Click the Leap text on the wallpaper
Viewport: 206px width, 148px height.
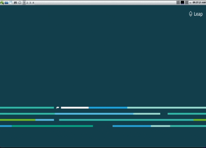[198, 14]
